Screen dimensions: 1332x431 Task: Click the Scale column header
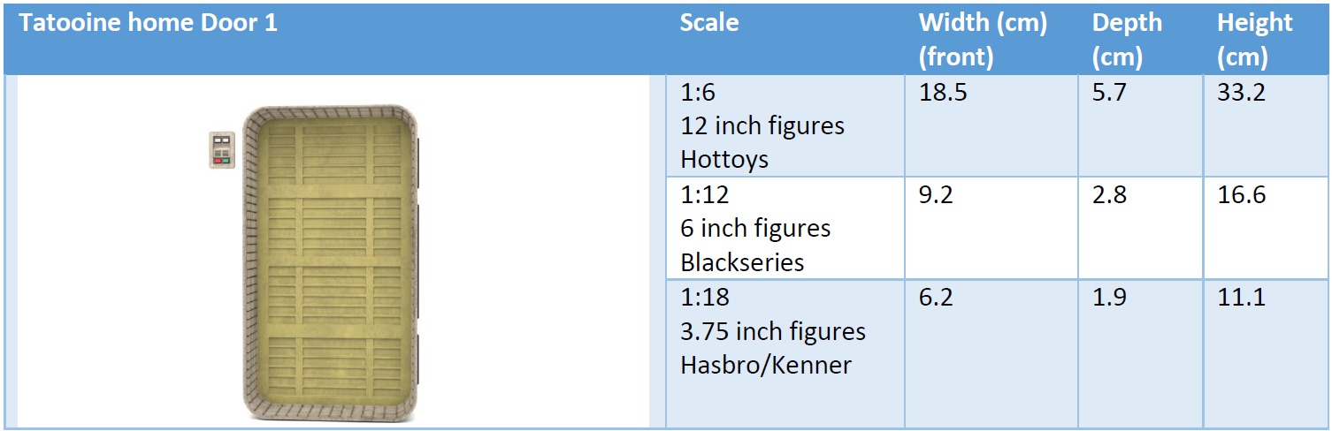[709, 23]
